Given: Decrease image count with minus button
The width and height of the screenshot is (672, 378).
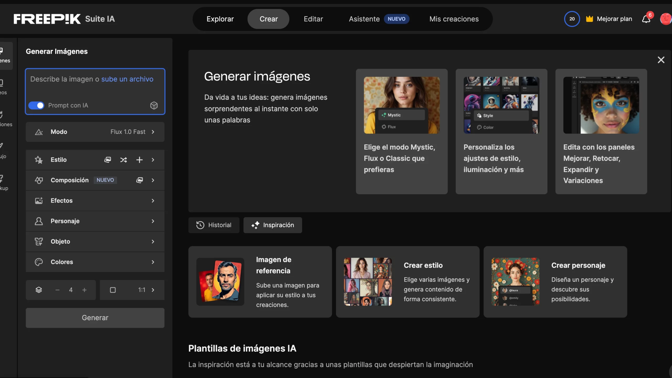Looking at the screenshot, I should 57,290.
